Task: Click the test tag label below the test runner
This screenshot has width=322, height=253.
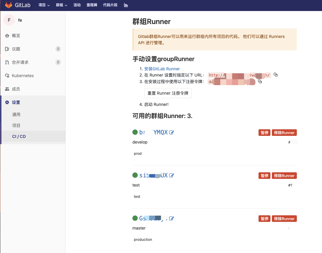Action: click(137, 197)
